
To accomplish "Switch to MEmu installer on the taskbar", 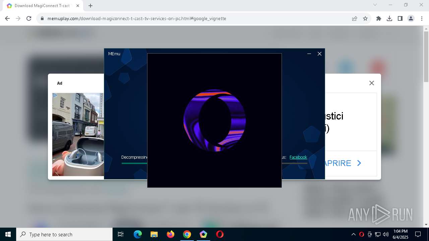I will [x=203, y=234].
